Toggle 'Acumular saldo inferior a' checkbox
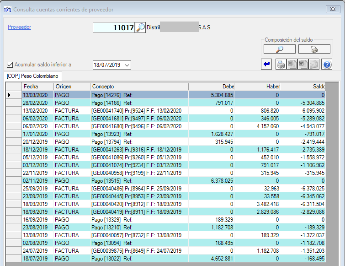345x266 pixels. (10, 65)
